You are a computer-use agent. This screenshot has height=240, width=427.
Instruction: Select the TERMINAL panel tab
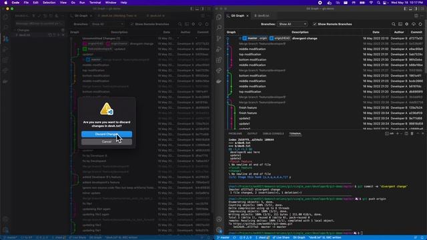point(296,133)
